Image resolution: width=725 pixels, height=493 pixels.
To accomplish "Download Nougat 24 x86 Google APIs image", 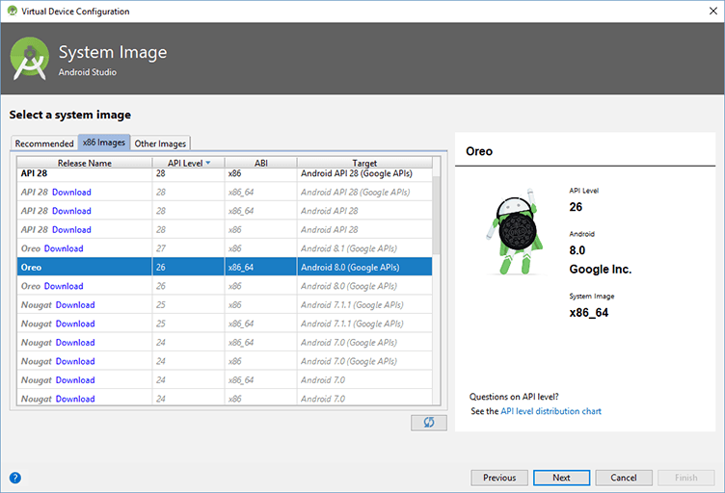I will coord(75,361).
